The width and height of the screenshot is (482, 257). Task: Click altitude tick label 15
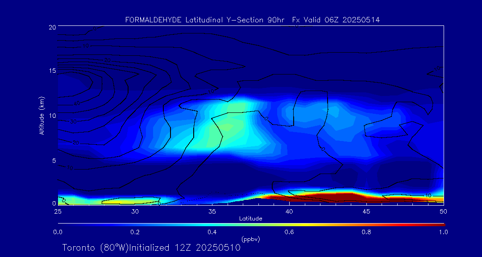(x=52, y=70)
